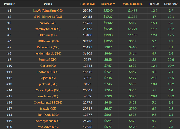
Task: Select expected value $1455
Action: (133, 11)
